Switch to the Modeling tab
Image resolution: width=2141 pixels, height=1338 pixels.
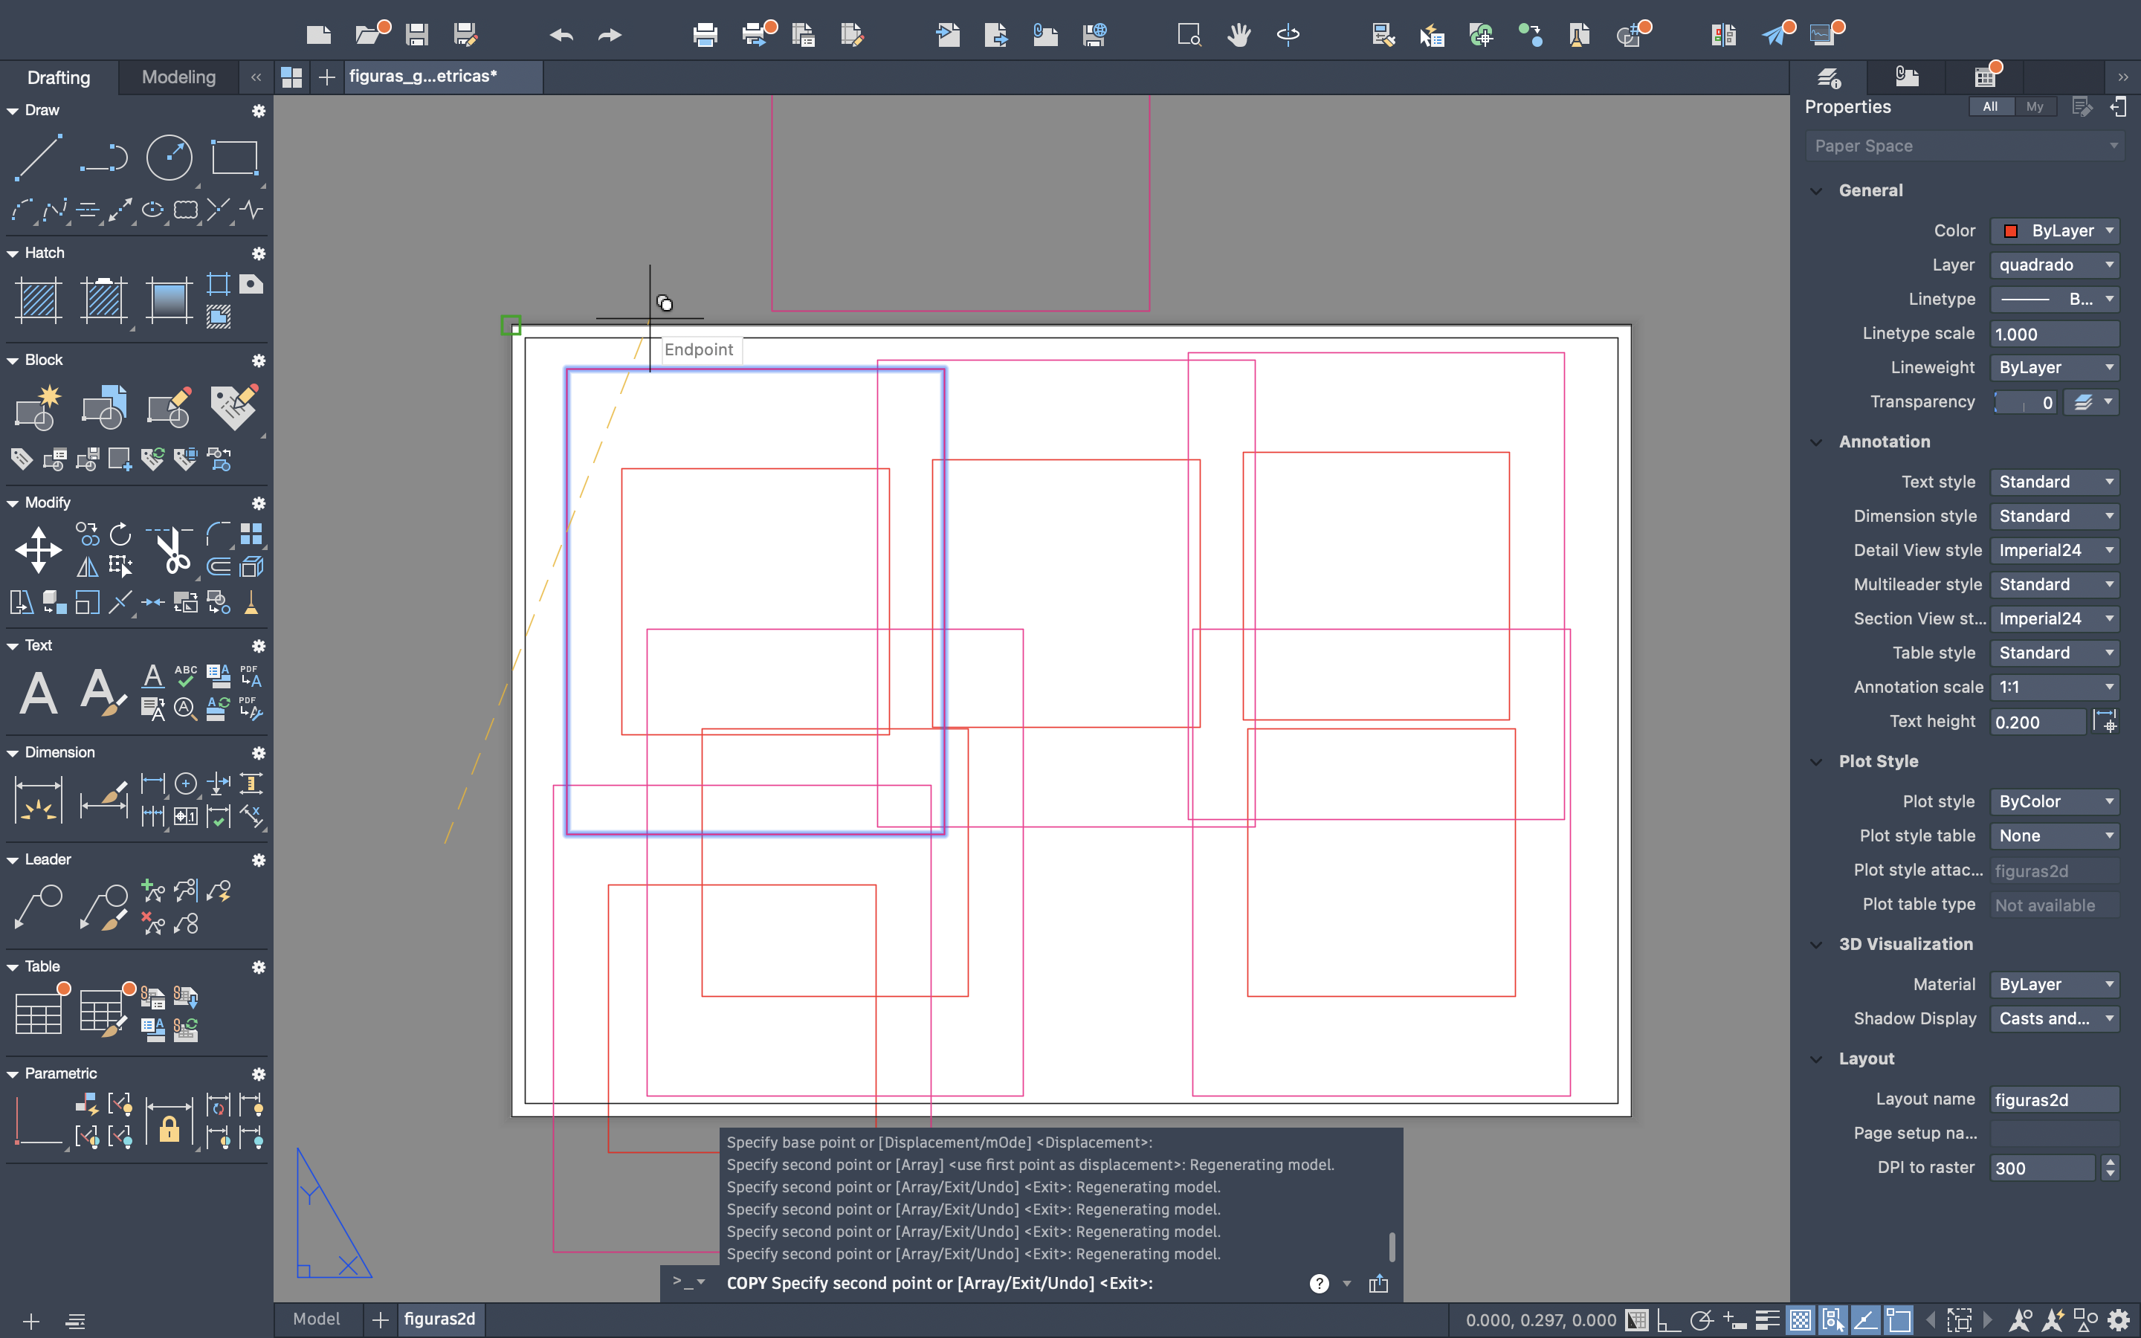pyautogui.click(x=178, y=77)
